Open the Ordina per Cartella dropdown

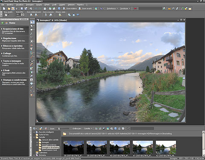(88, 128)
